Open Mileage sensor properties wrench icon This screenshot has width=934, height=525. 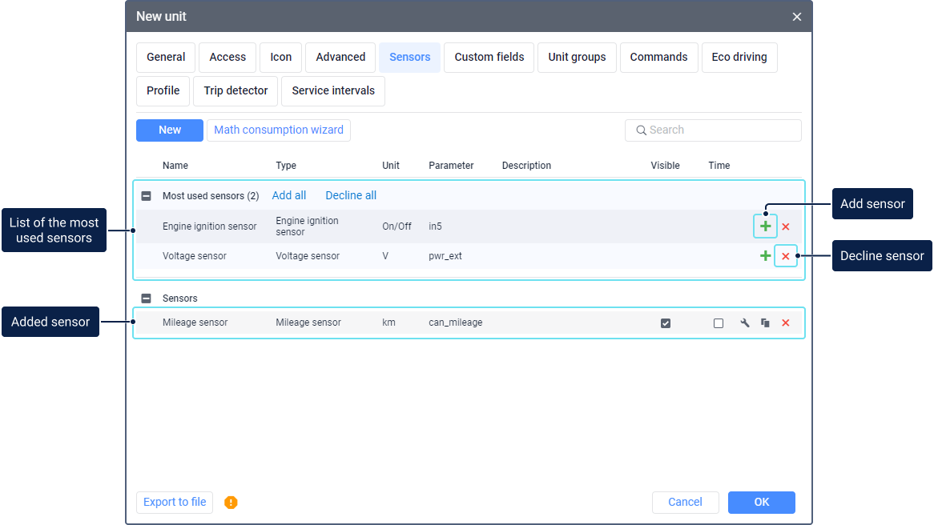744,323
